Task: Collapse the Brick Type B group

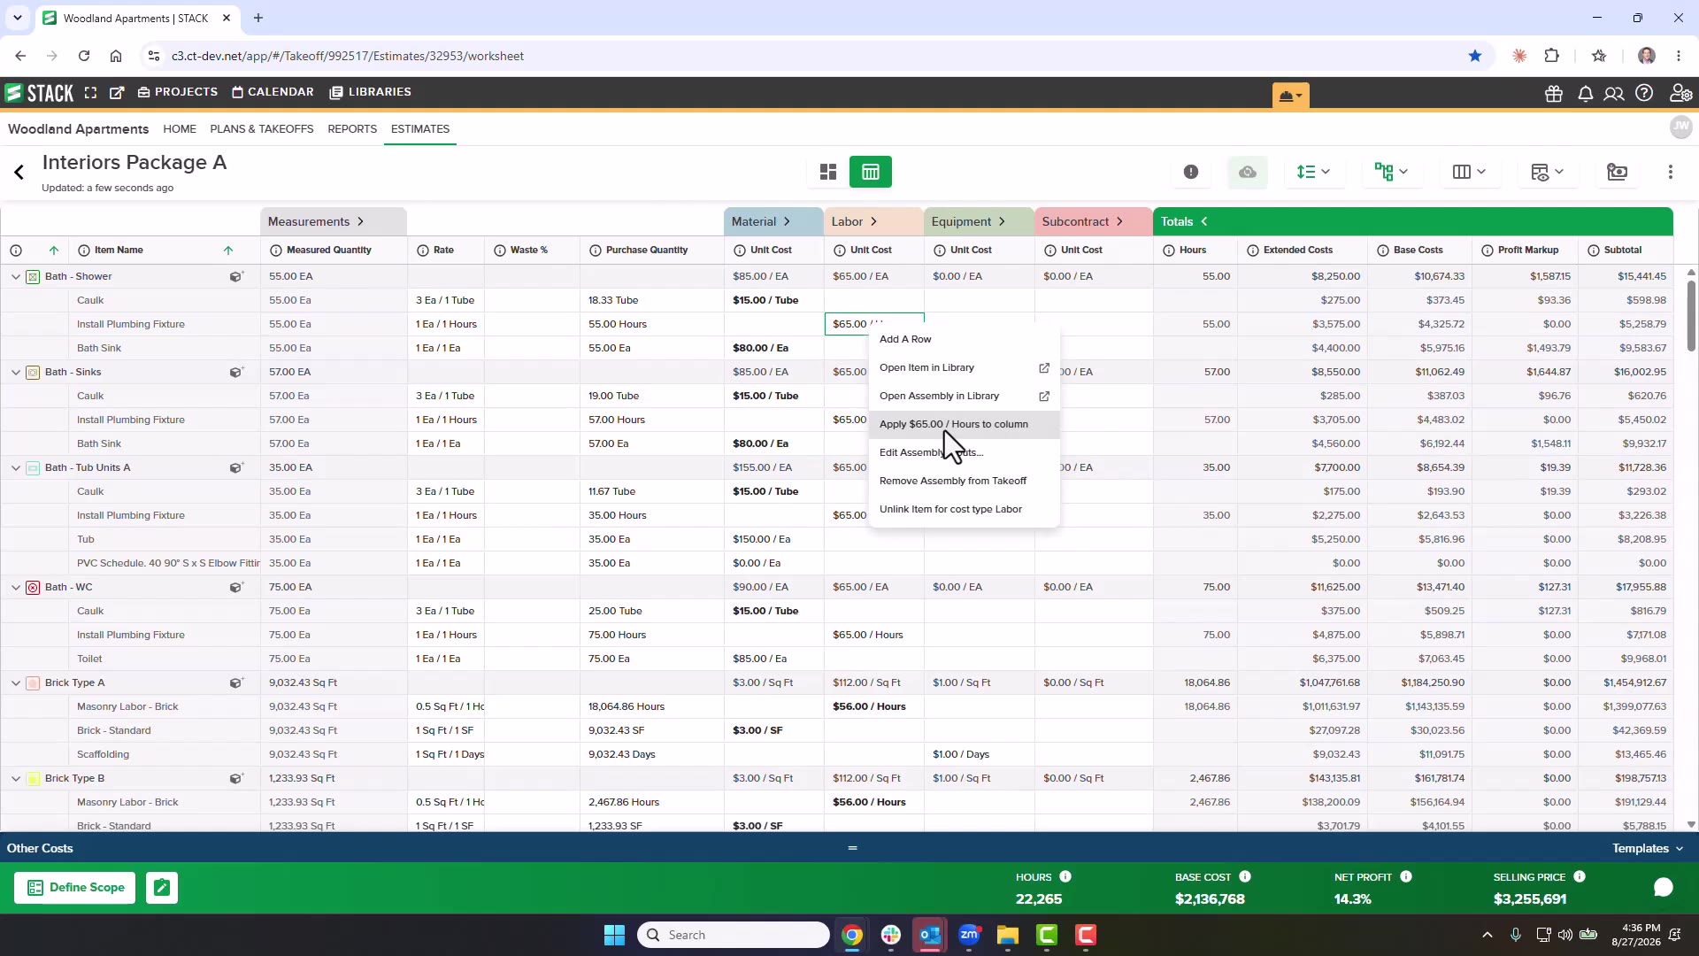Action: tap(16, 778)
